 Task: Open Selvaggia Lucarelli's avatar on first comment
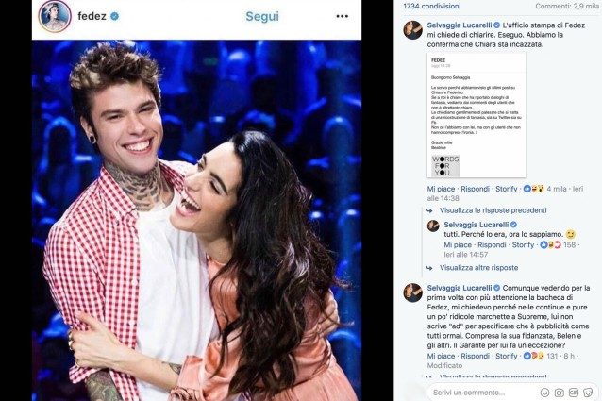413,30
